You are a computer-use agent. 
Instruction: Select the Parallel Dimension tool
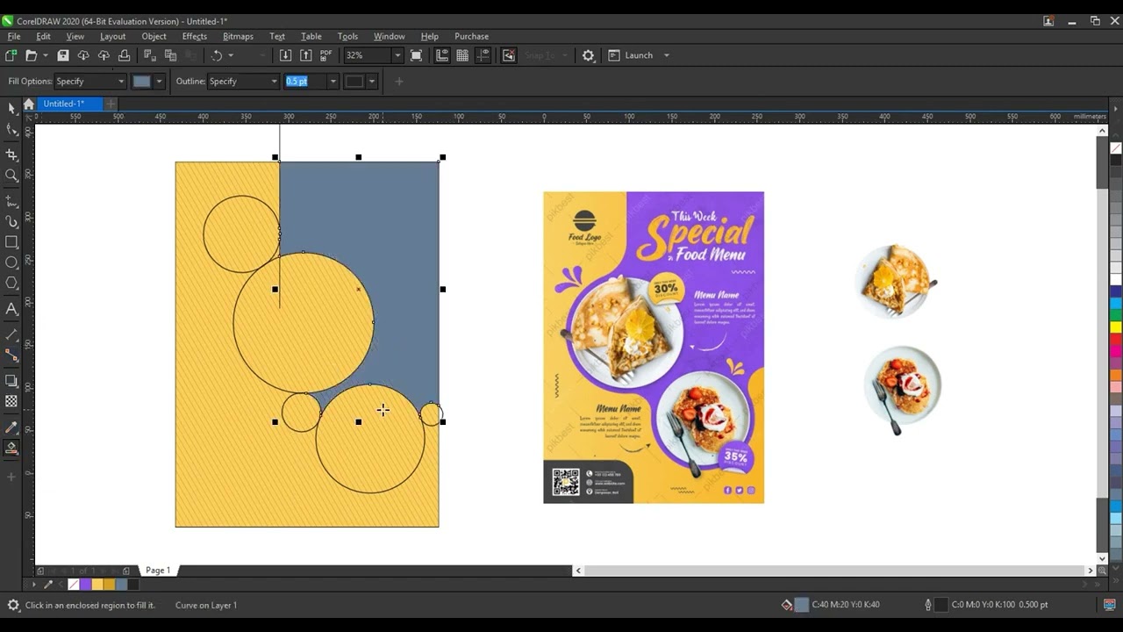[11, 334]
